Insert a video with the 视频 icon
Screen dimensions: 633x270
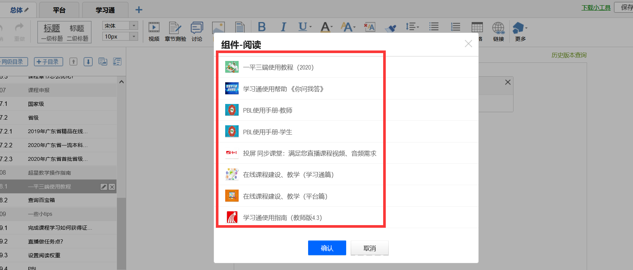pyautogui.click(x=154, y=31)
